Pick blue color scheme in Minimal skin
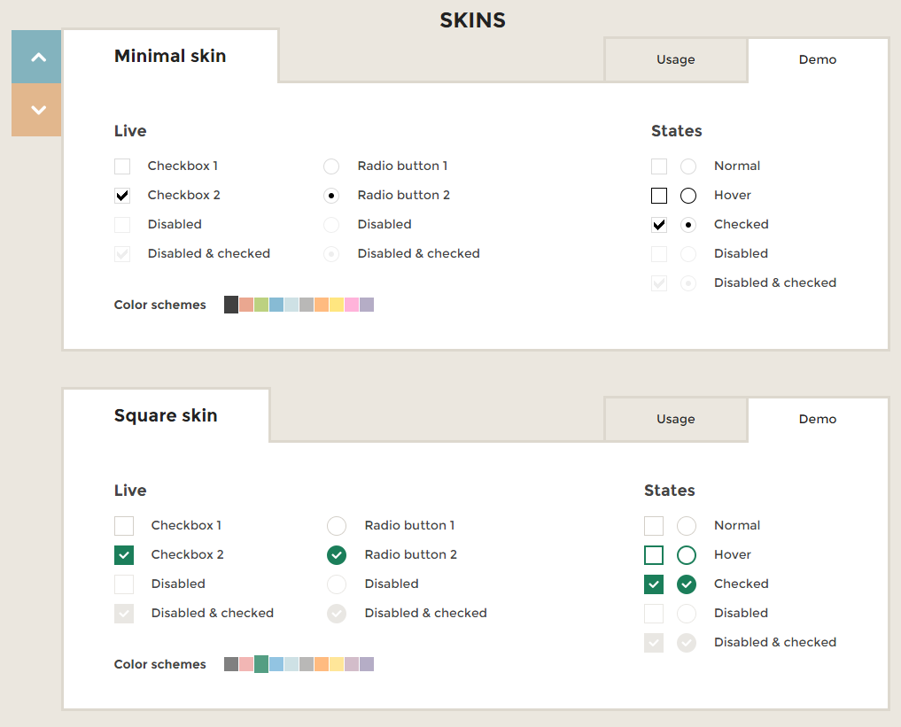Viewport: 901px width, 727px height. pyautogui.click(x=276, y=305)
